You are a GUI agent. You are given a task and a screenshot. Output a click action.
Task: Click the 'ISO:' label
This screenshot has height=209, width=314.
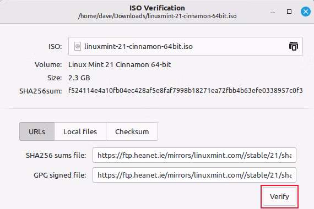tap(55, 47)
